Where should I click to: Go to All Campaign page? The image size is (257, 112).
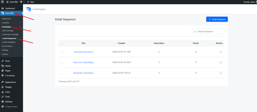pyautogui.click(x=8, y=30)
